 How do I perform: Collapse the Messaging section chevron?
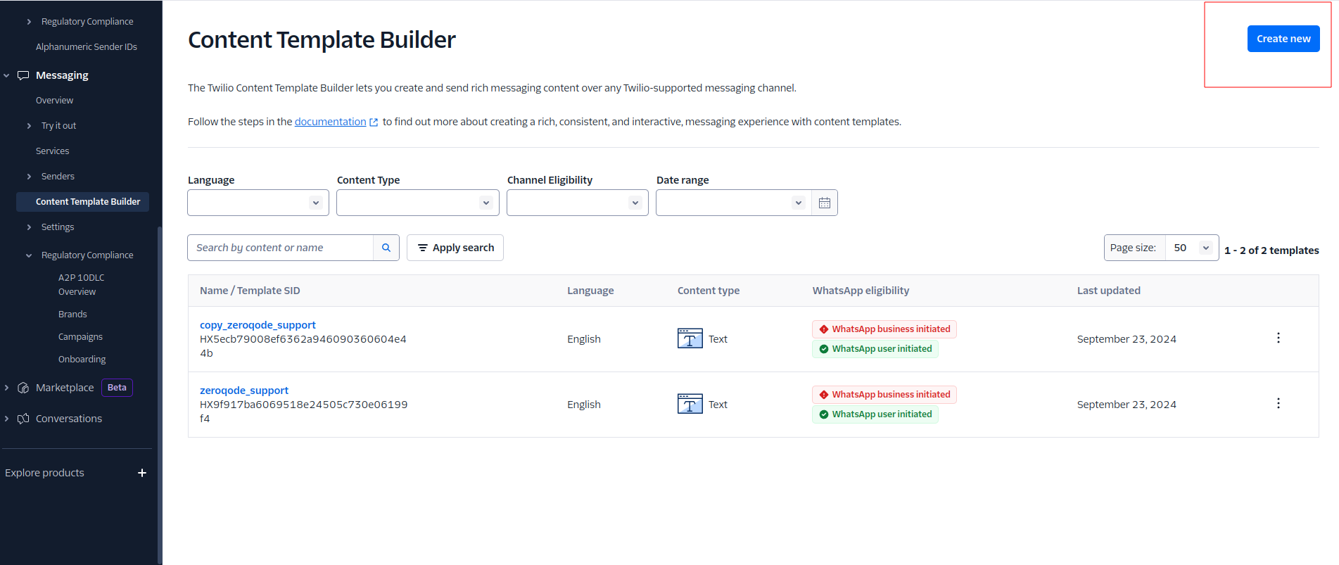[7, 75]
